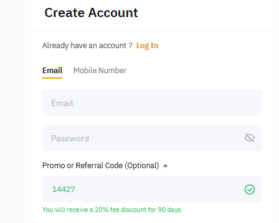Screen dimensions: 279x223
Task: Click the referral code field containing 14427
Action: 152,189
